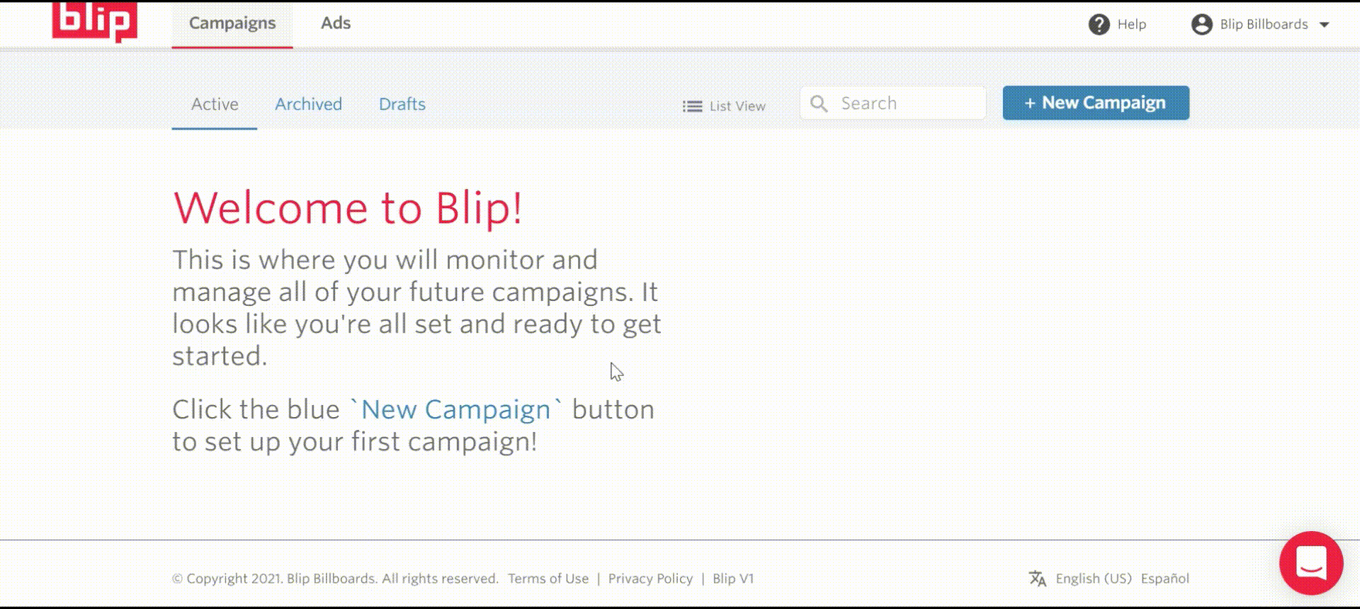
Task: Click the Help text link
Action: [x=1131, y=24]
